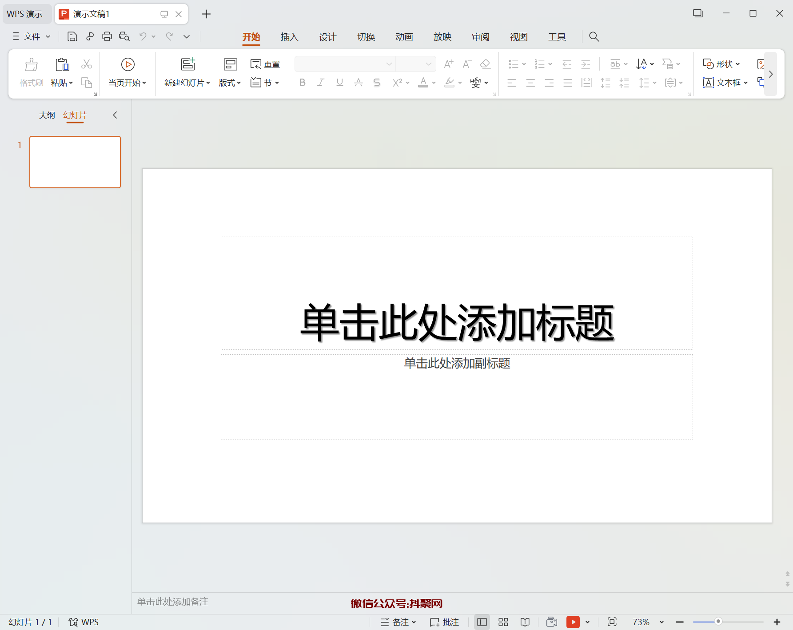Image resolution: width=793 pixels, height=630 pixels.
Task: Click the Cut scissors icon
Action: [87, 64]
